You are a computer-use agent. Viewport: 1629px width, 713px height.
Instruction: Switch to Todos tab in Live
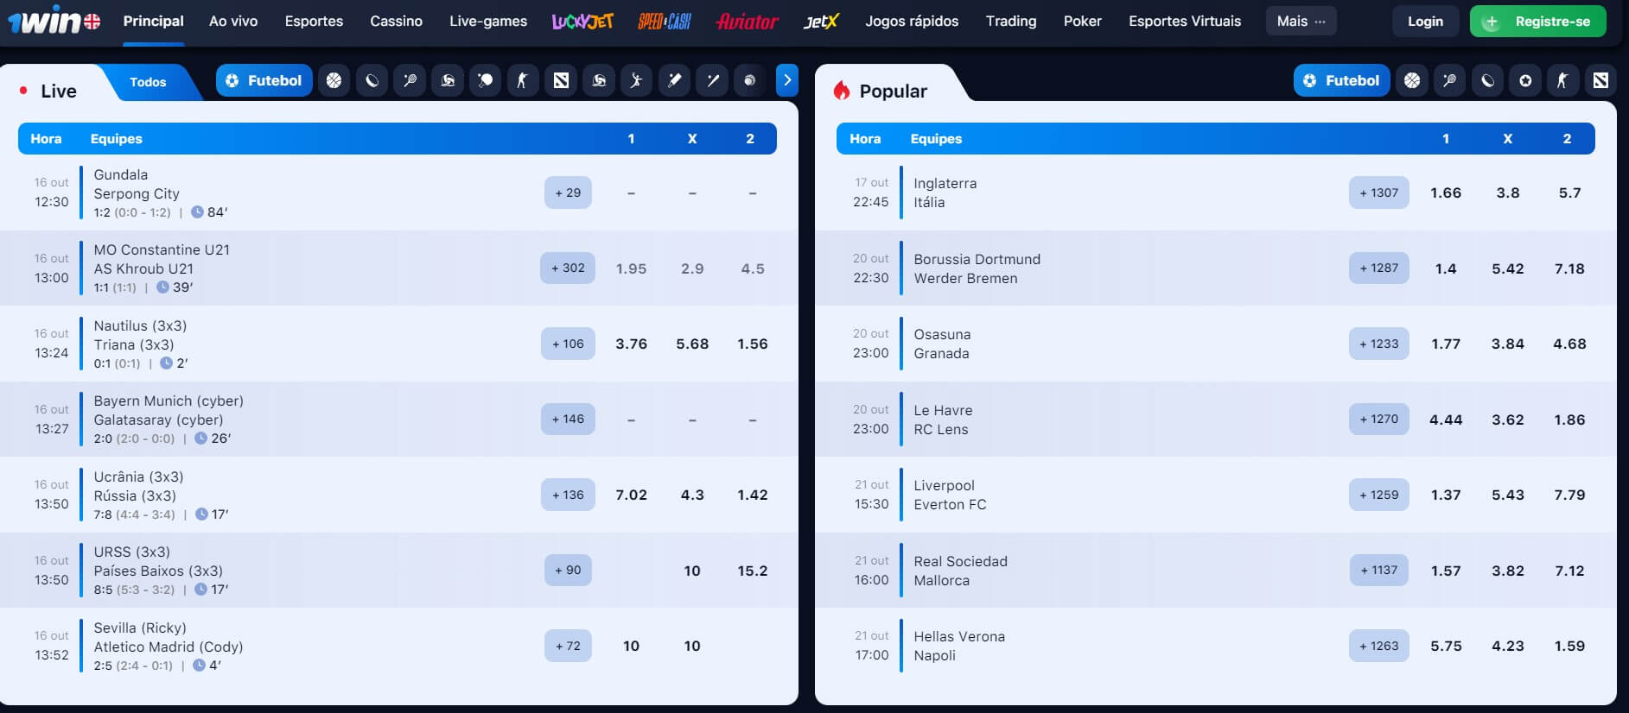[x=148, y=82]
